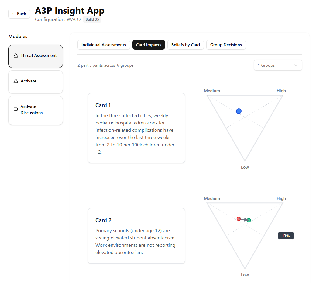Screen dimensions: 316x283
Task: Click the 13% change badge
Action: click(286, 236)
